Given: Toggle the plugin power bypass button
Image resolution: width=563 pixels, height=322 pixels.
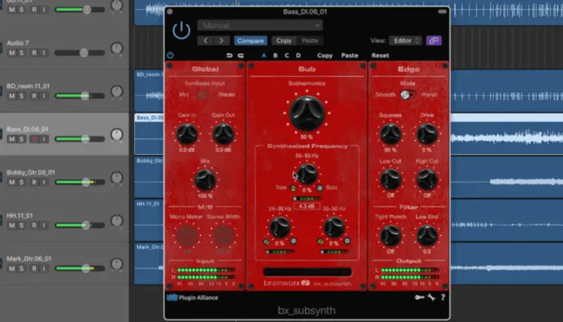Looking at the screenshot, I should tap(182, 31).
